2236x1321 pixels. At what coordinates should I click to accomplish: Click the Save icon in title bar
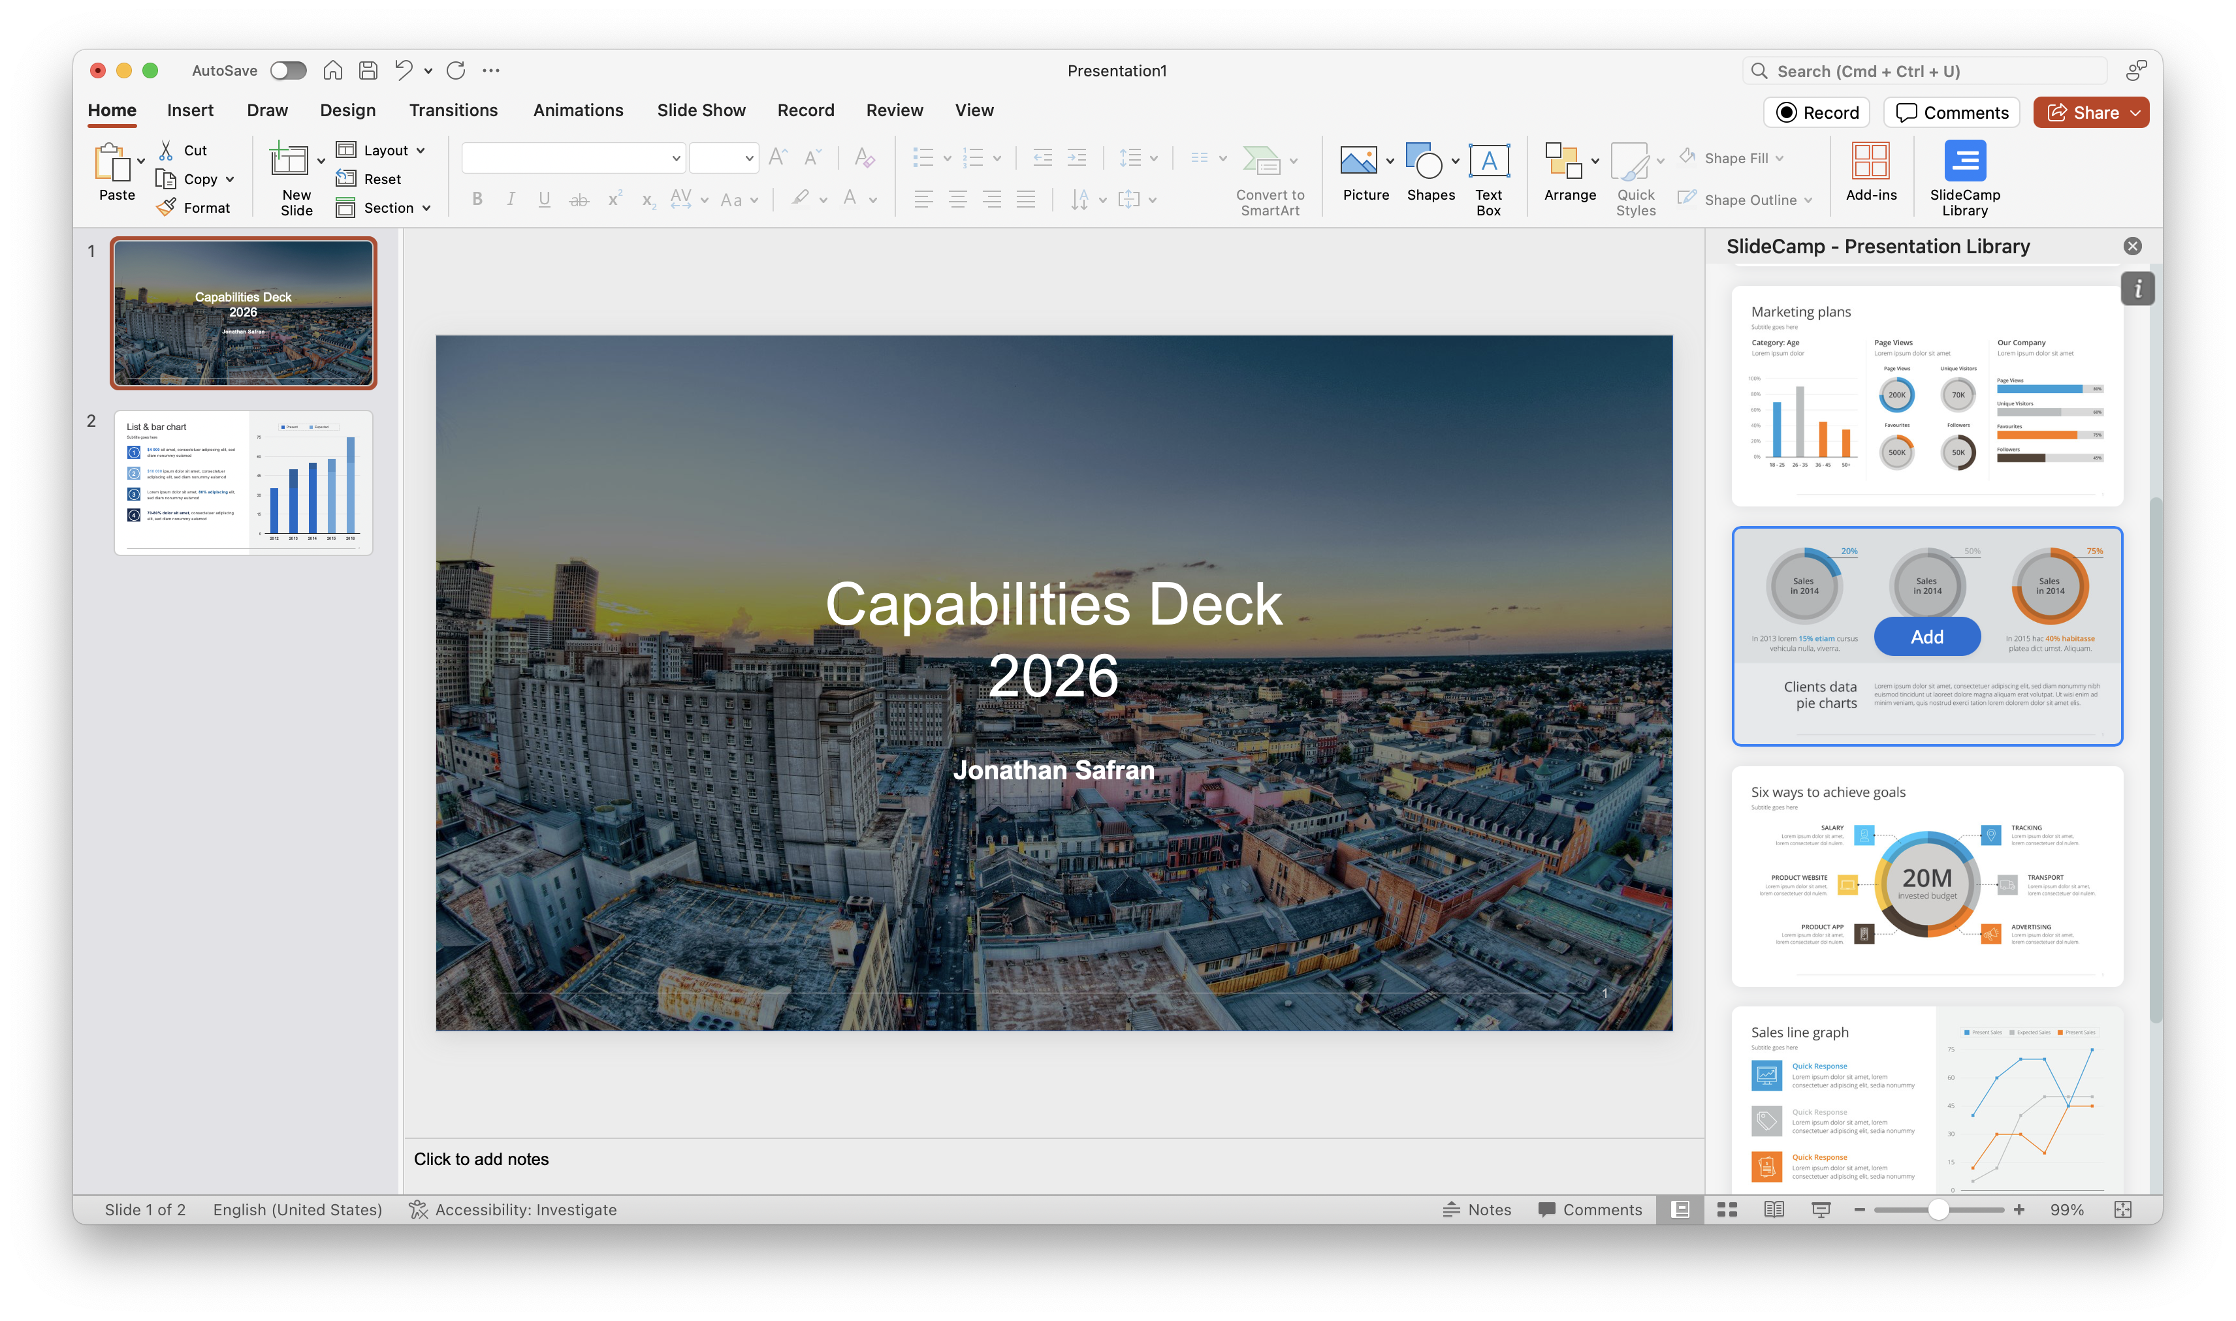coord(368,70)
